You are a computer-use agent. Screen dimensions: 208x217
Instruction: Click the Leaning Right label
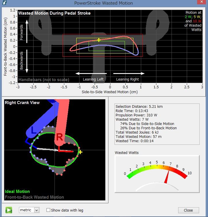(x=127, y=79)
